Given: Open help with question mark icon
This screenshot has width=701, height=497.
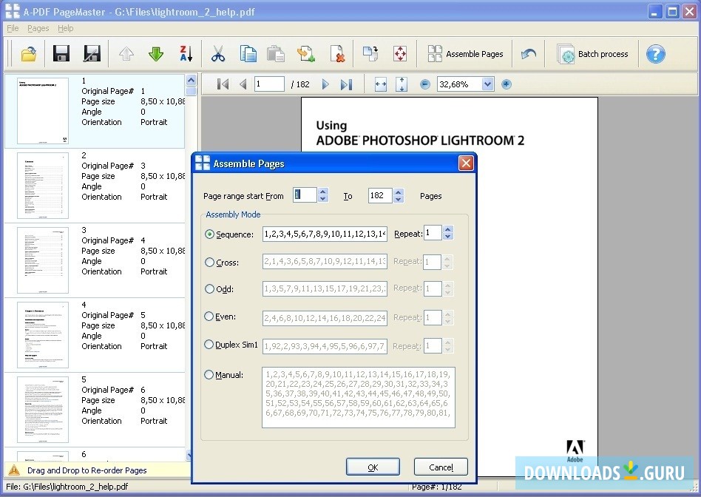Looking at the screenshot, I should click(655, 54).
